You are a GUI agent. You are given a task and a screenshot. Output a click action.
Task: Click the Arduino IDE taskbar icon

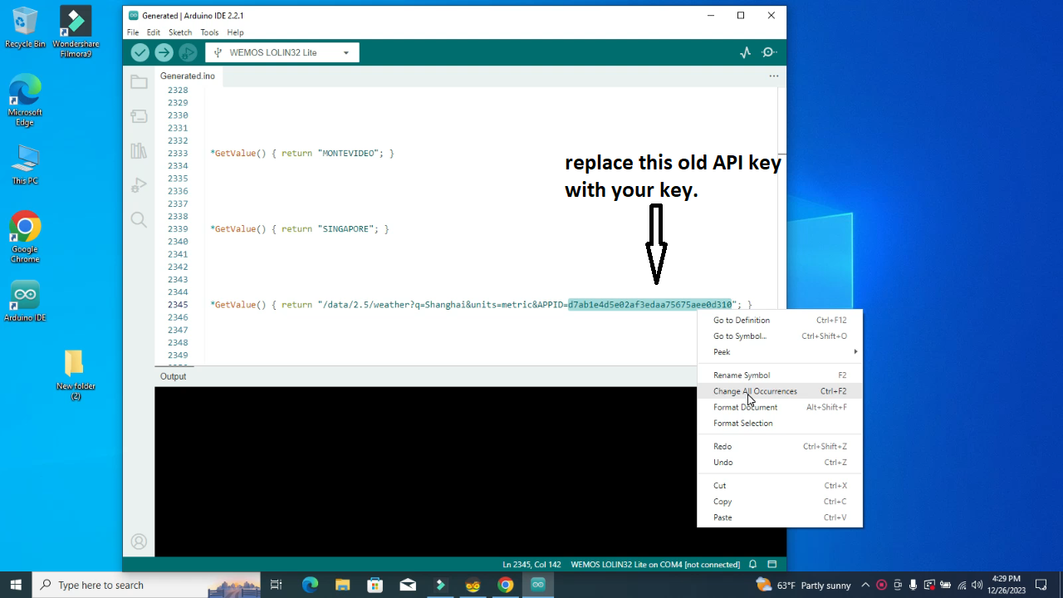point(537,585)
